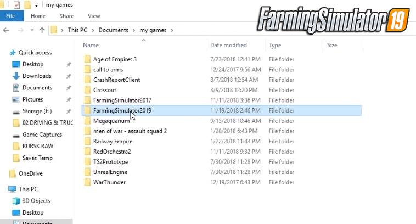Screen dimensions: 416x224
Task: Click Documents in the address breadcrumb
Action: pos(113,30)
